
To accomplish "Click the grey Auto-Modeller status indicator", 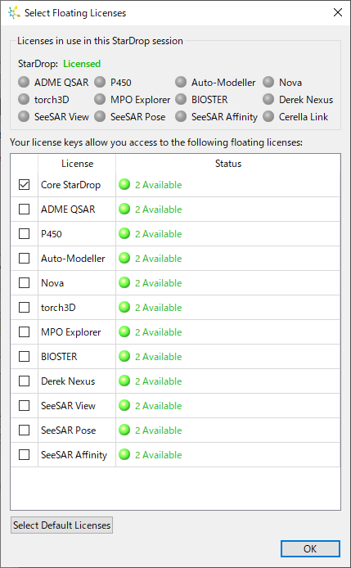I will click(181, 82).
